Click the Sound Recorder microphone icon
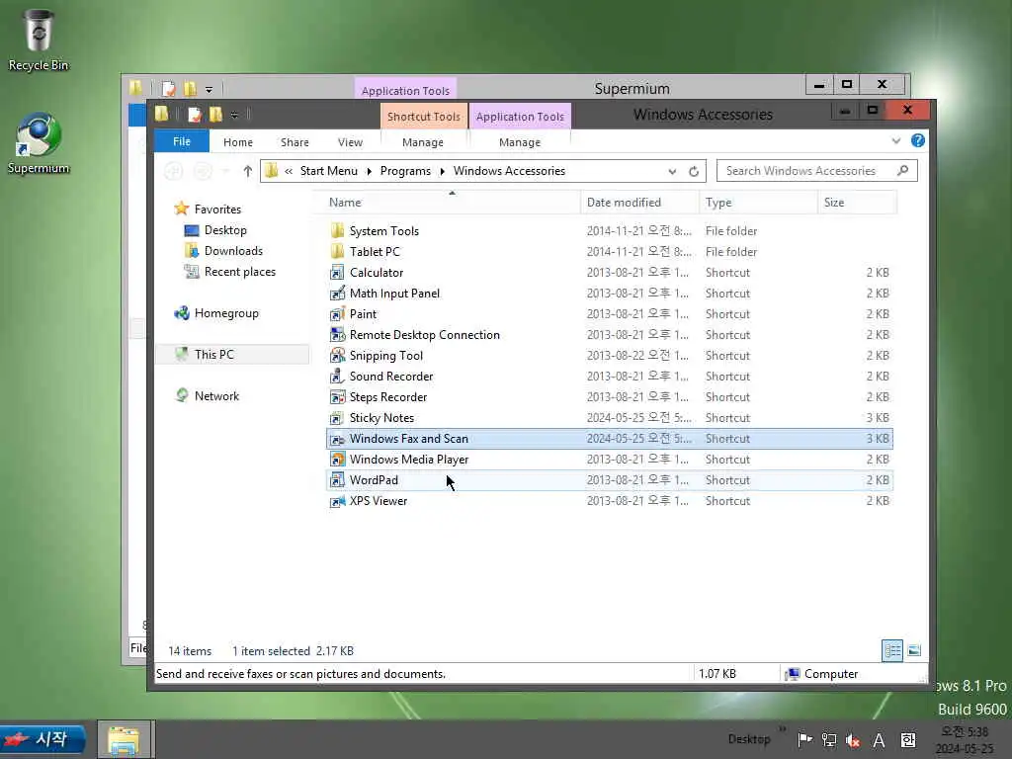This screenshot has width=1012, height=759. click(x=337, y=376)
